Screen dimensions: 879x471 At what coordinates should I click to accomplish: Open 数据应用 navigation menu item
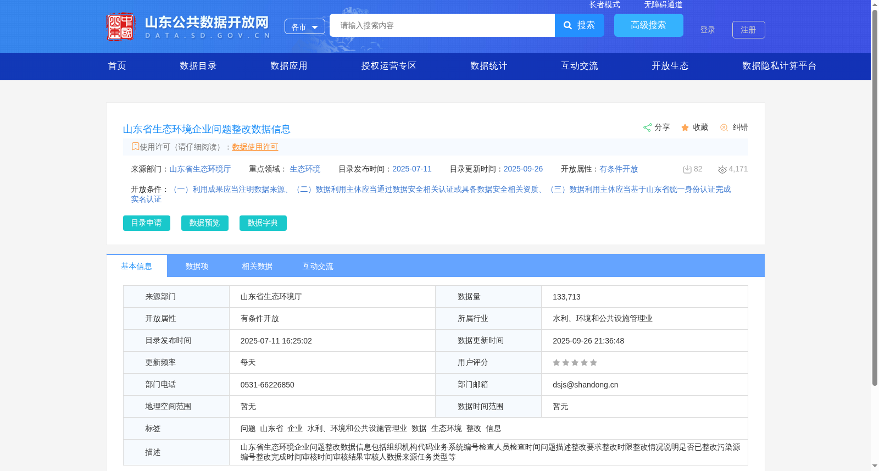289,66
